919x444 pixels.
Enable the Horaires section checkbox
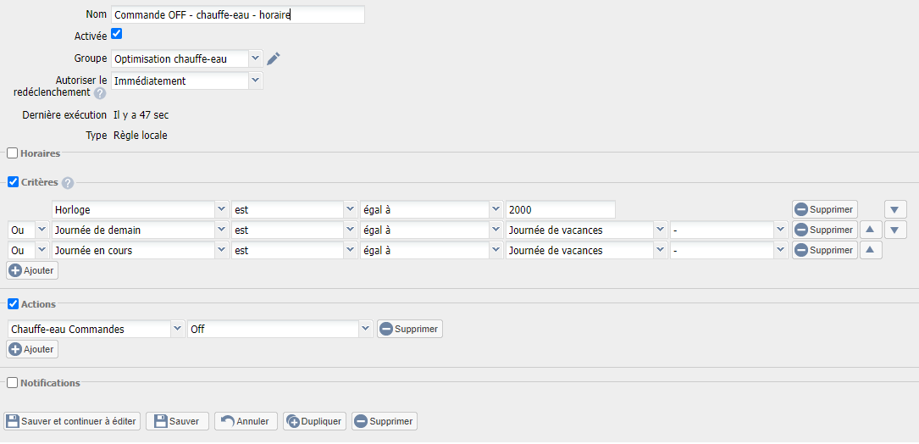point(13,153)
